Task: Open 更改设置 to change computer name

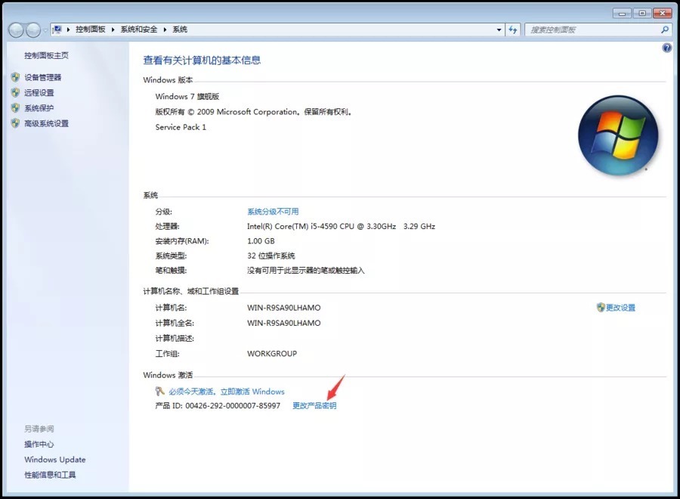Action: 620,307
